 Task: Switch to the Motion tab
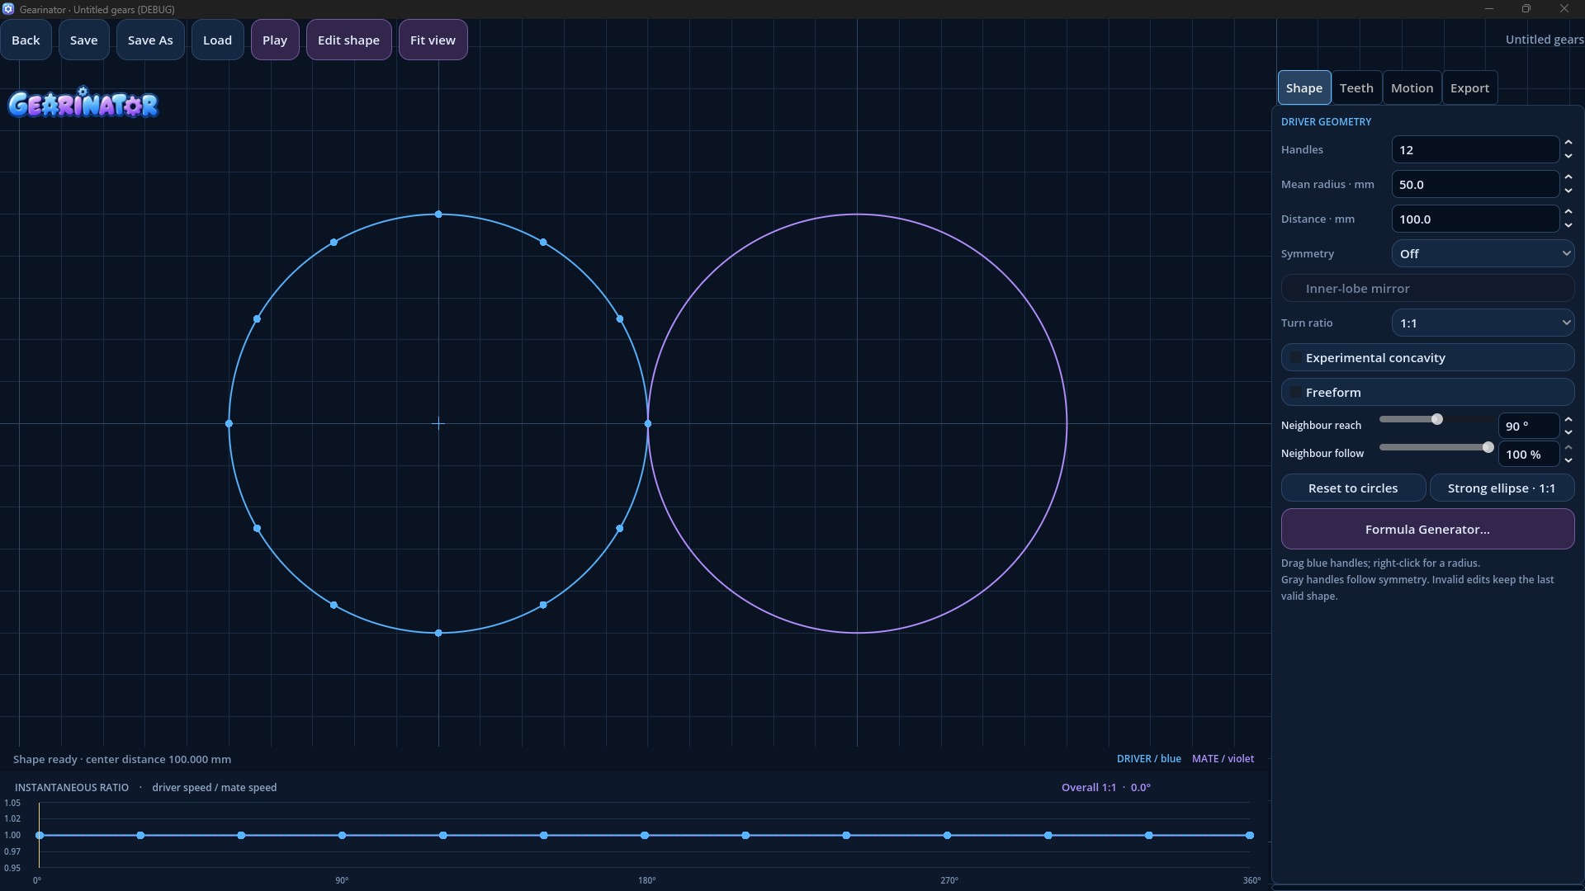coord(1412,87)
